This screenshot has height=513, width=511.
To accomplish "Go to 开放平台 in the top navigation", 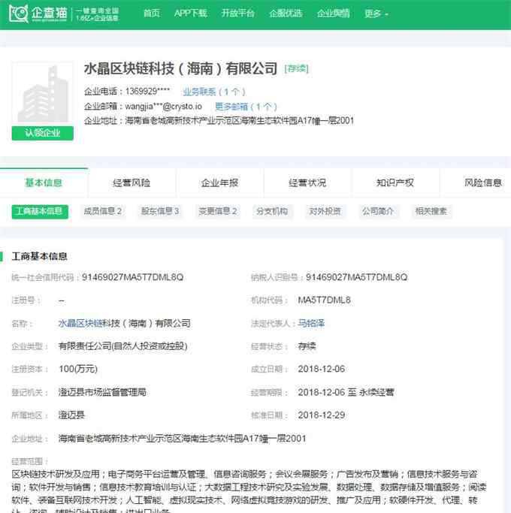I will [237, 14].
